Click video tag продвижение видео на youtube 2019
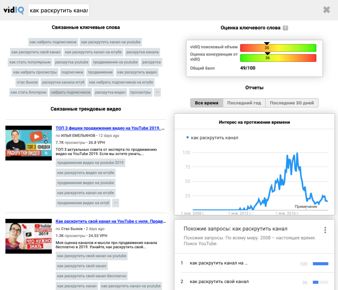 [90, 163]
